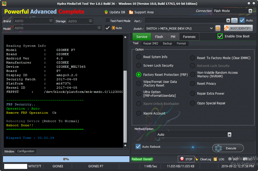Click the 'Remove FRP Operation' log line
258x171 pixels.
[x=31, y=113]
